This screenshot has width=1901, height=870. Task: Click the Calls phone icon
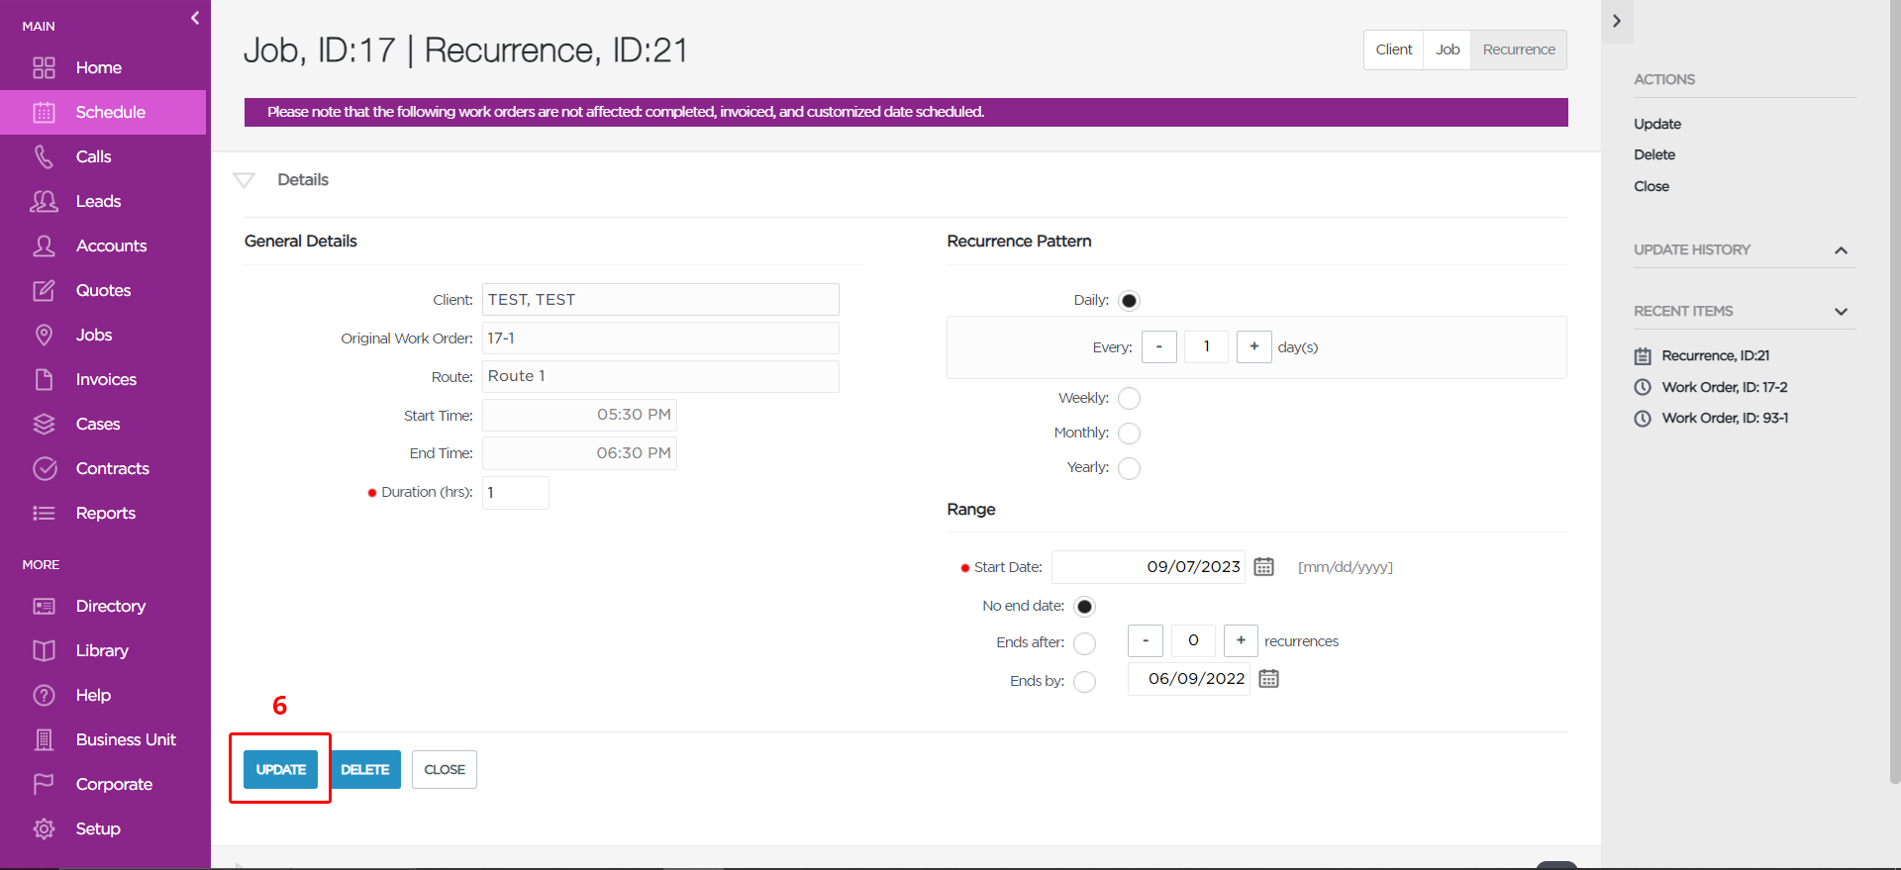click(x=44, y=156)
